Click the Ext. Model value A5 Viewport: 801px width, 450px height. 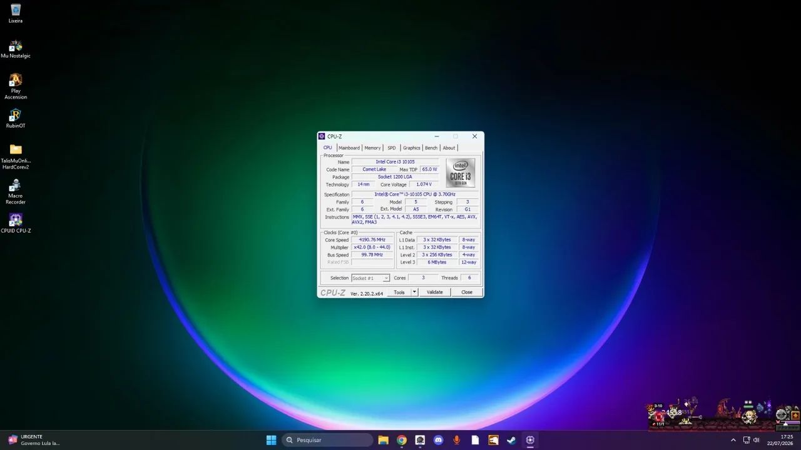(x=416, y=209)
